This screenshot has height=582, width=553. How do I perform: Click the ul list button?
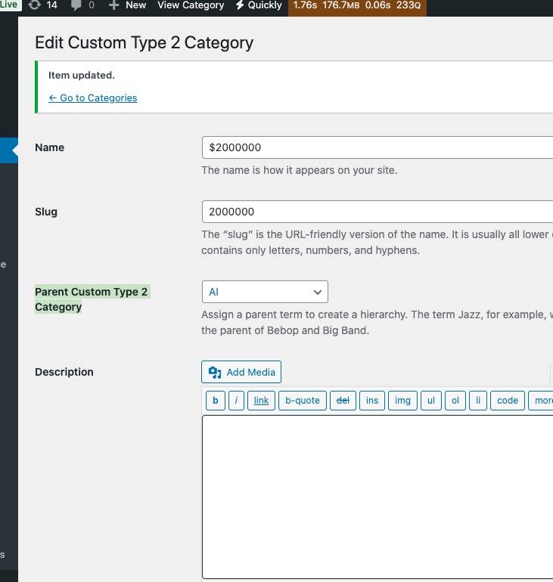[x=430, y=401]
